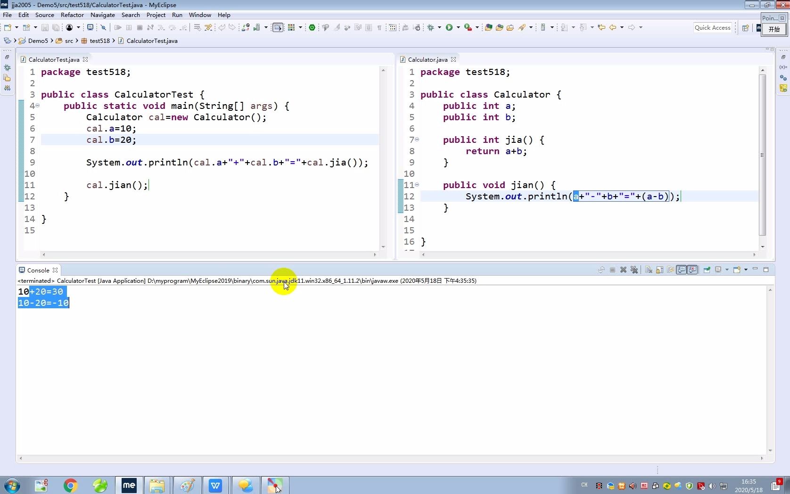Open the Navigate menu
Image resolution: width=790 pixels, height=494 pixels.
pyautogui.click(x=103, y=15)
